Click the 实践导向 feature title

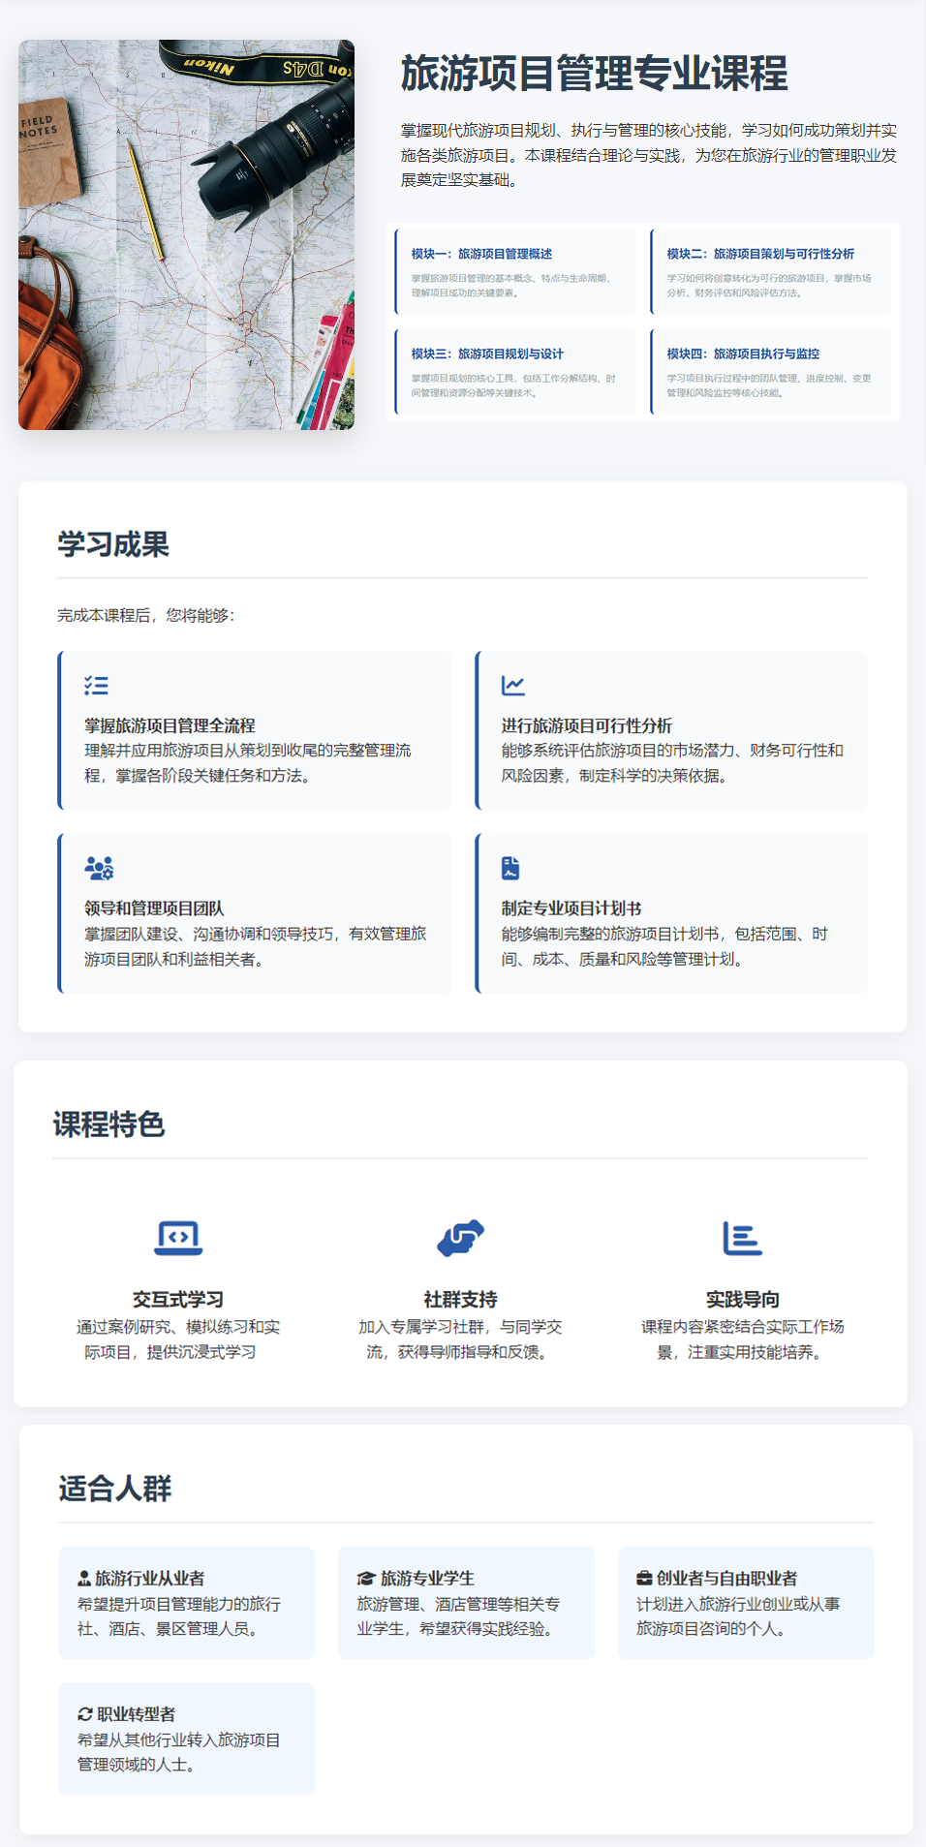(742, 1300)
